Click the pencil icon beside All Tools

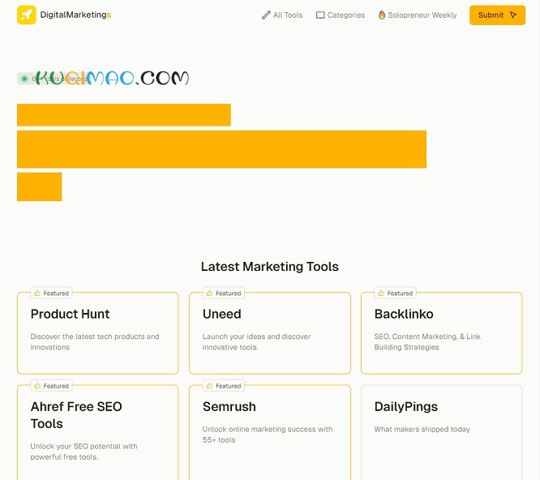(266, 15)
